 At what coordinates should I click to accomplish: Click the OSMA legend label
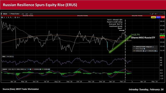46,69
